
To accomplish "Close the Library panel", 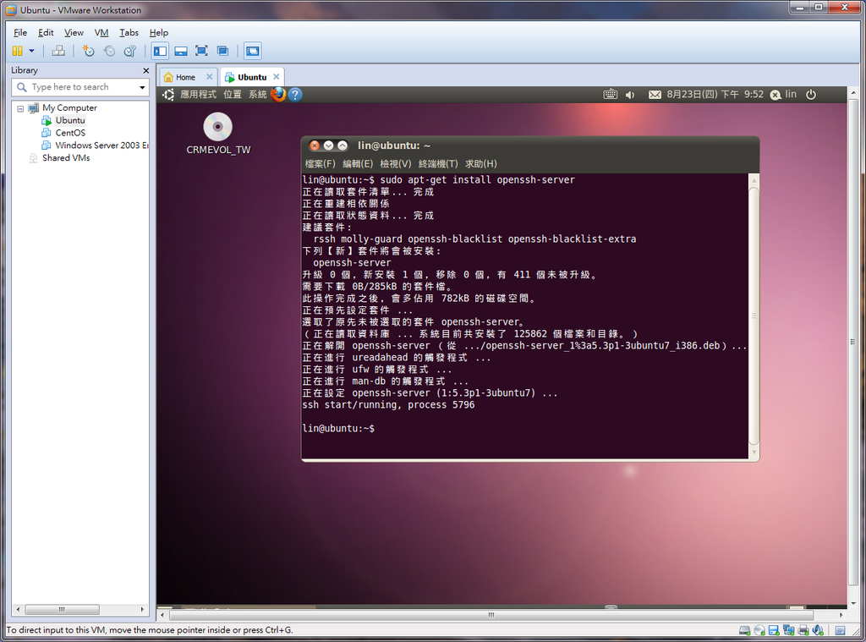I will point(145,71).
